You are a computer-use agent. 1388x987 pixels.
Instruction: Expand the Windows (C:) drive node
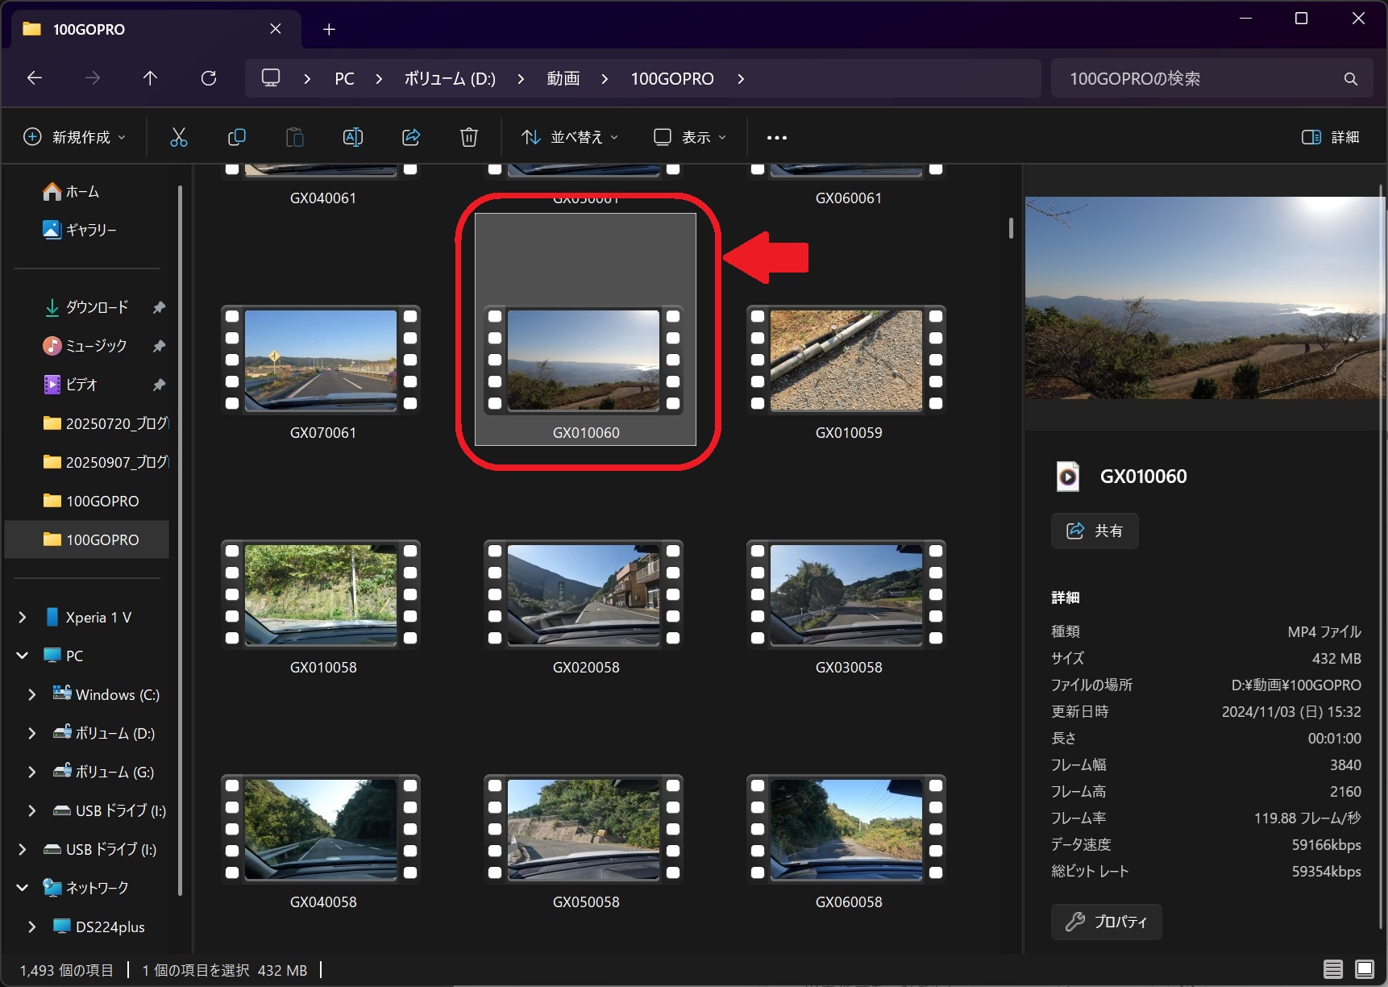click(x=32, y=695)
